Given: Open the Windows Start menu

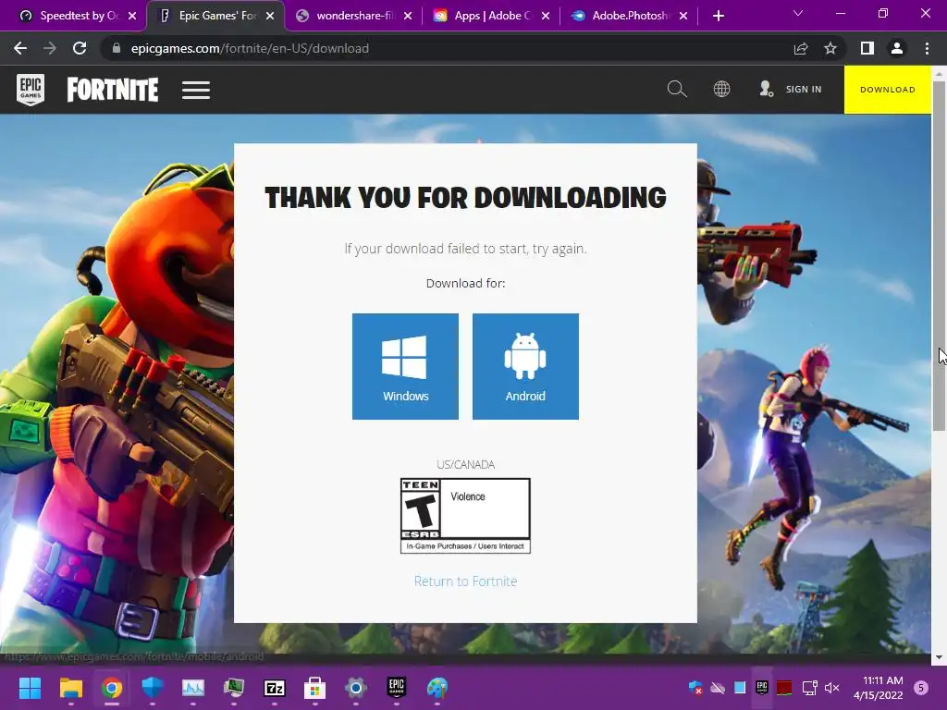Looking at the screenshot, I should coord(30,688).
